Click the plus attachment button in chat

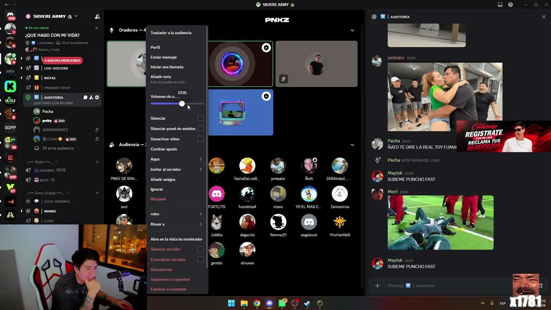[378, 285]
